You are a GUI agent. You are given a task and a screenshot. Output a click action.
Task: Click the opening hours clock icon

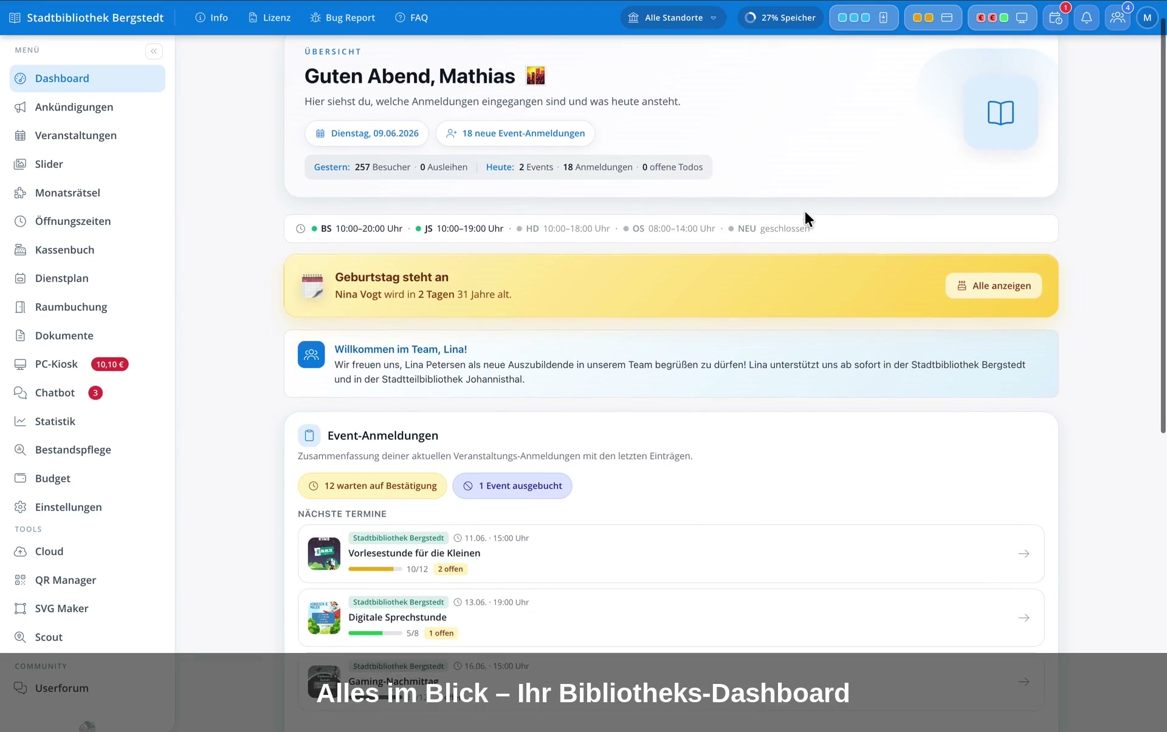click(300, 229)
